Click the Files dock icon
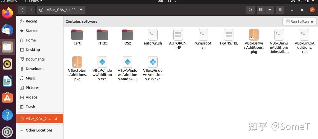 pos(7,47)
